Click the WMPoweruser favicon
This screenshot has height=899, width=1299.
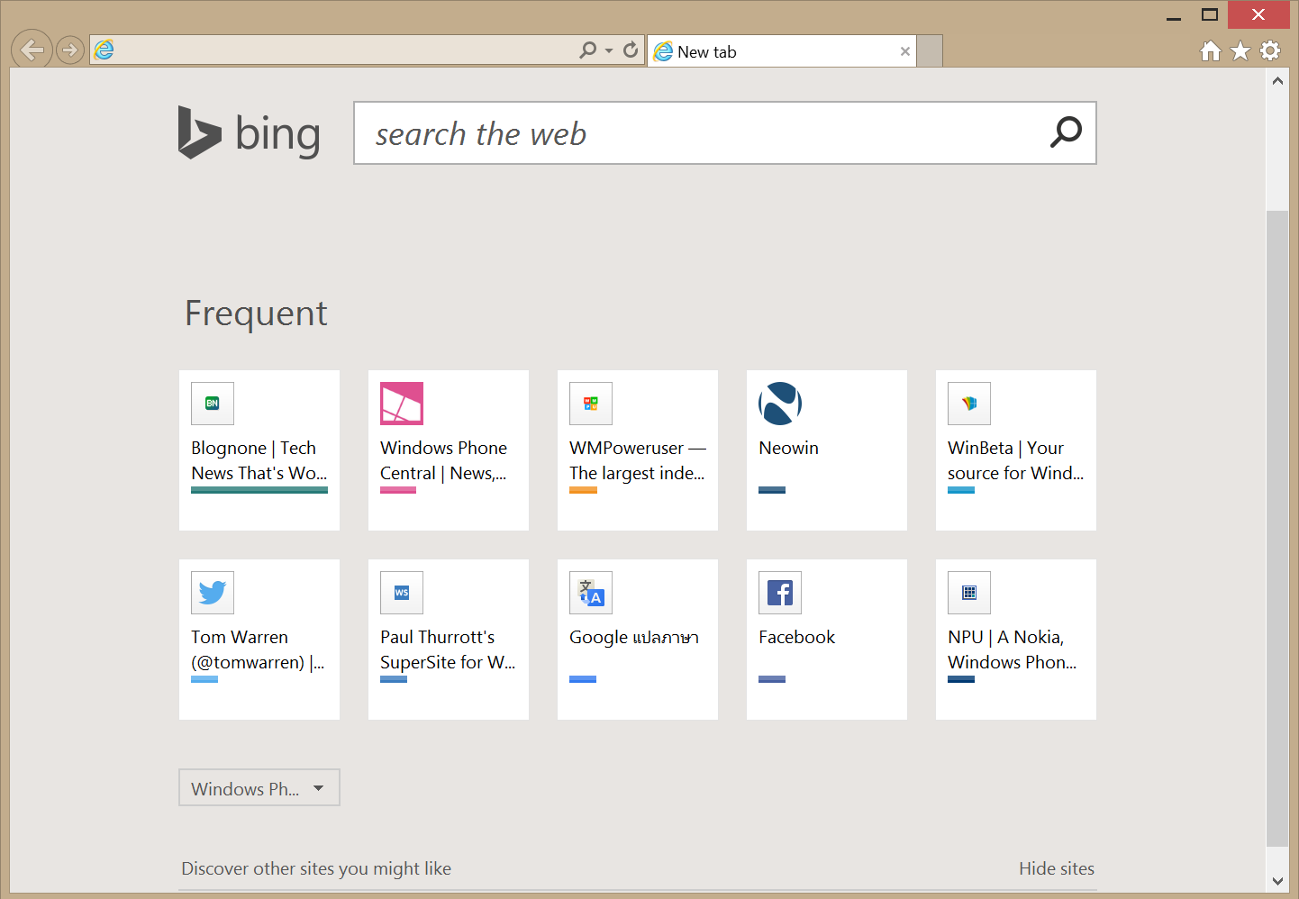(591, 404)
